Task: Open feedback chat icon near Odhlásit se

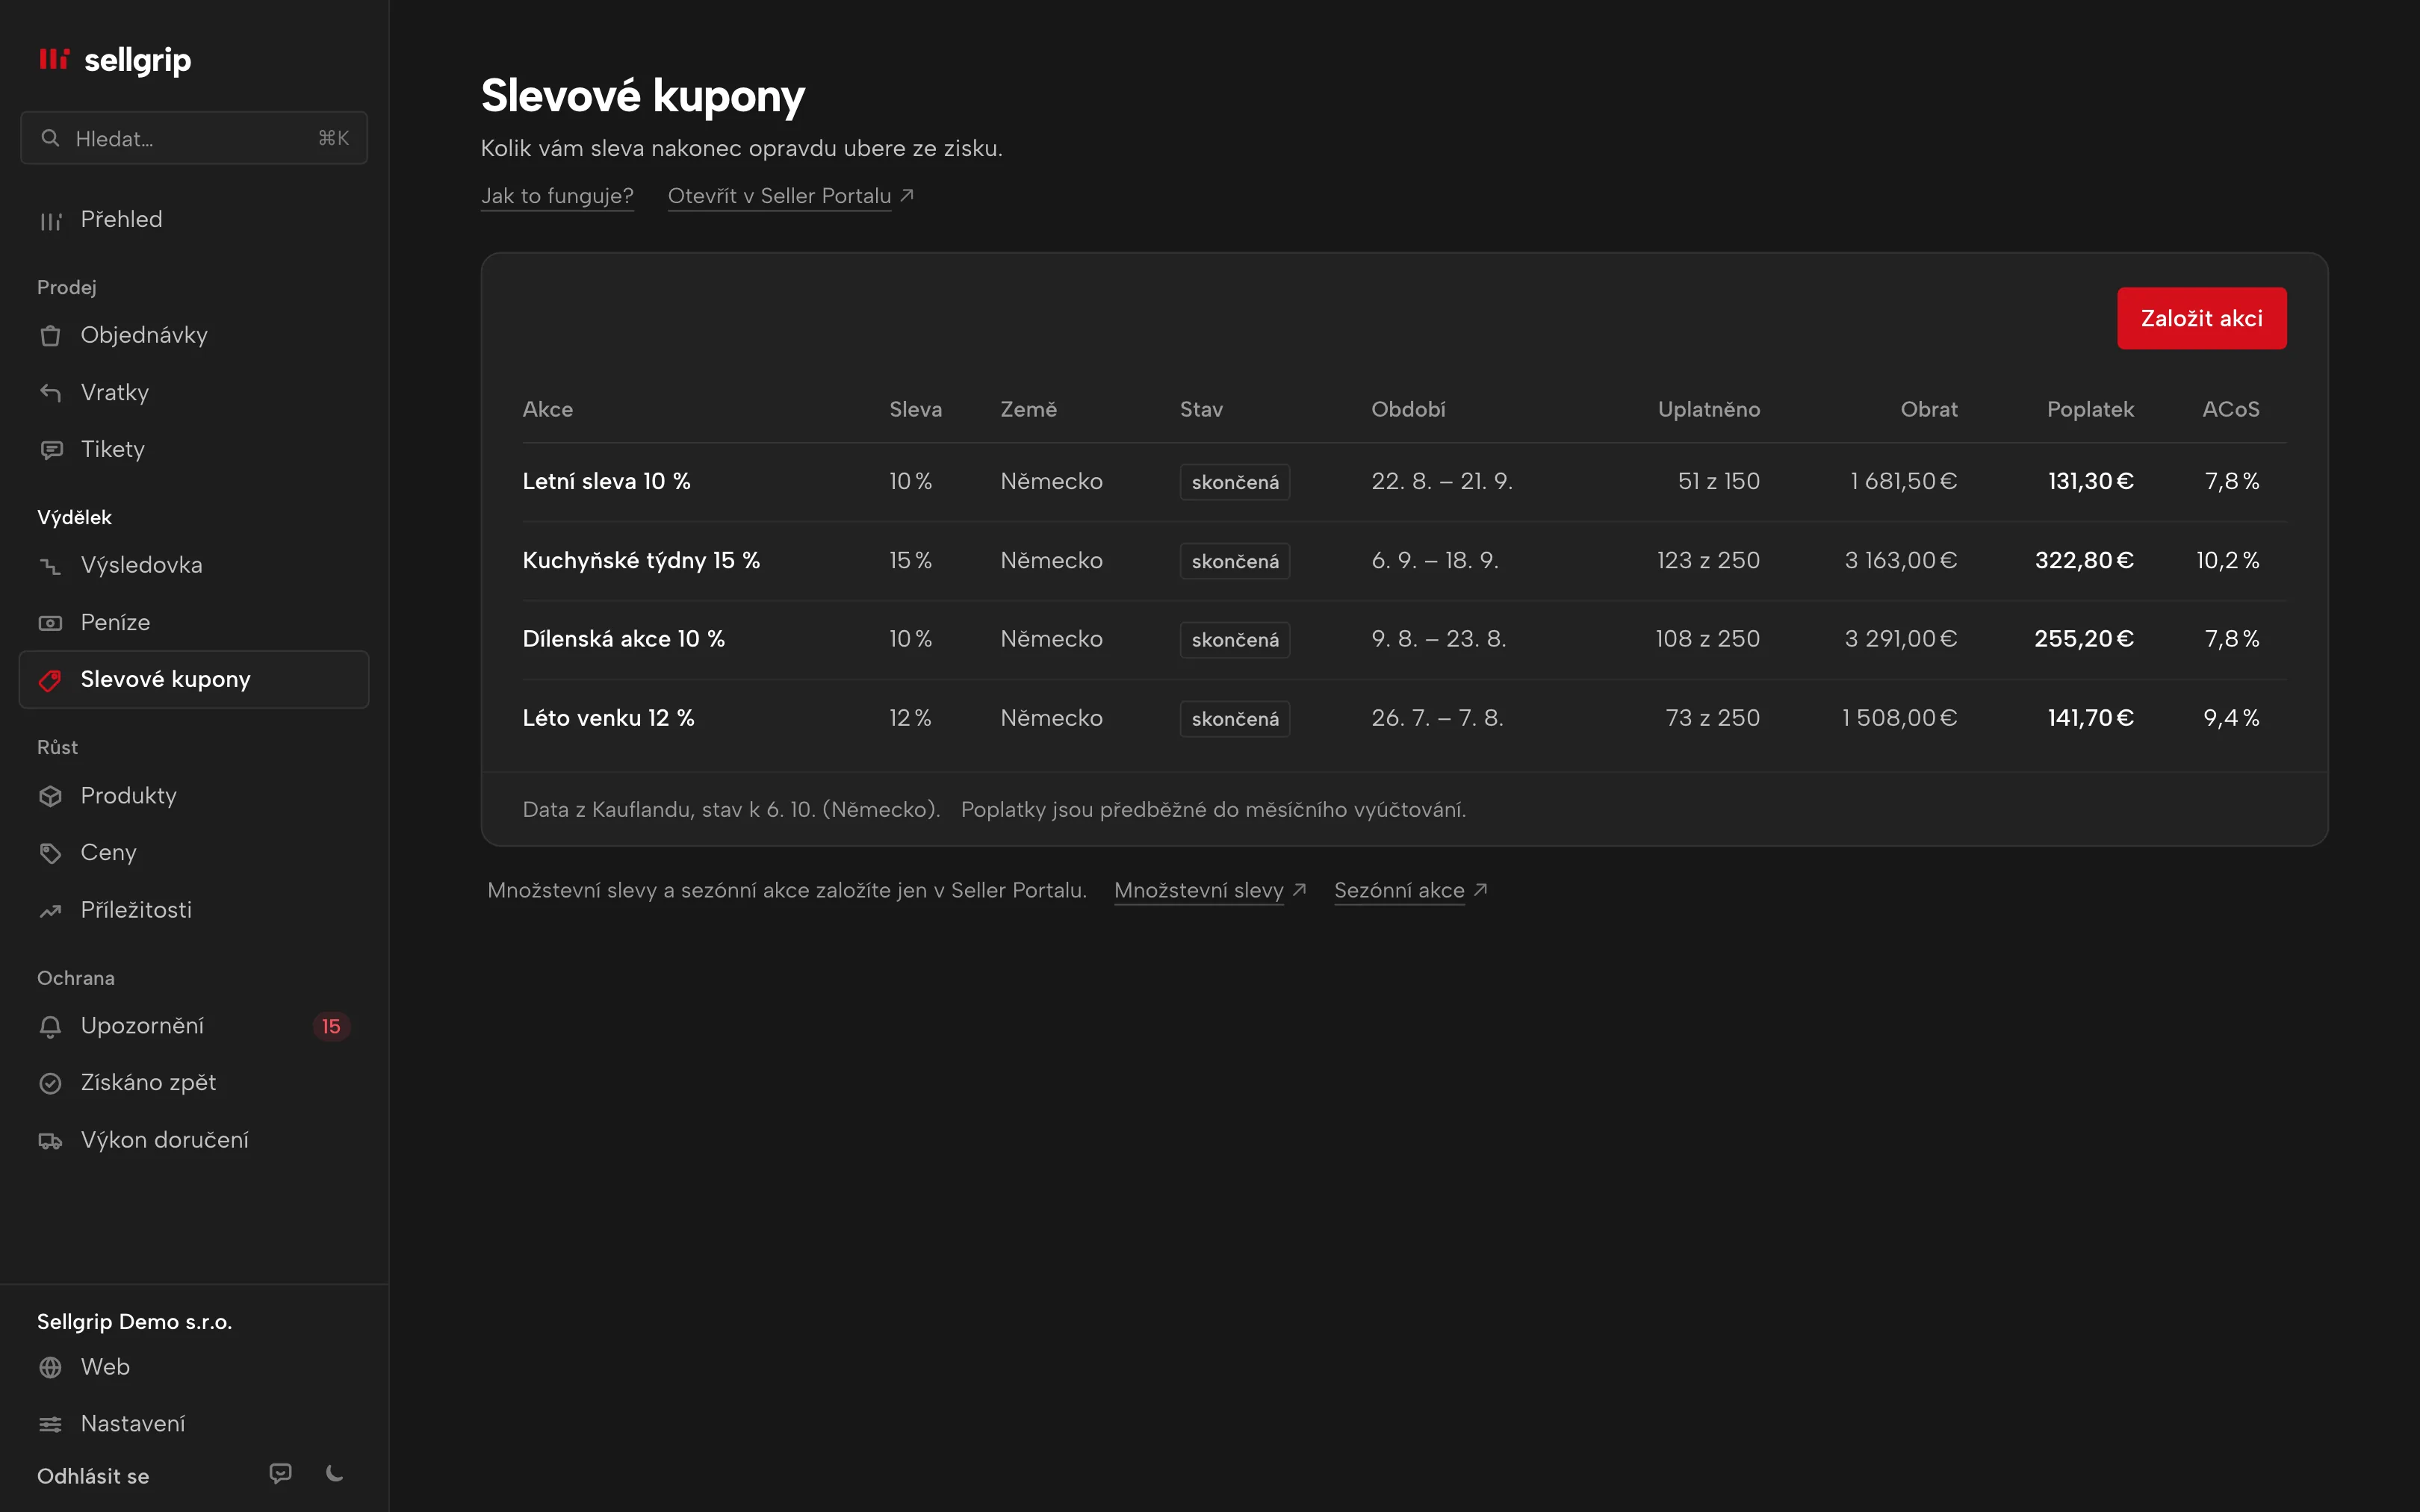Action: coord(281,1473)
